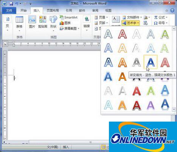Open the Customize Quick Access Toolbar arrow
Image resolution: width=177 pixels, height=152 pixels.
30,4
